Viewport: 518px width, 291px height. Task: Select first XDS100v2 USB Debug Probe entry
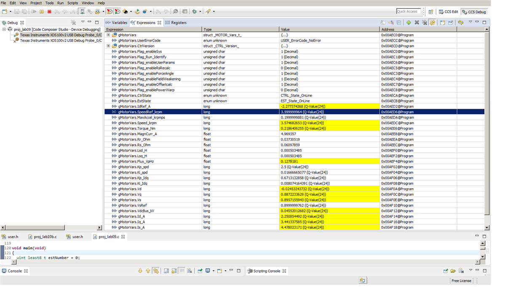coord(61,35)
